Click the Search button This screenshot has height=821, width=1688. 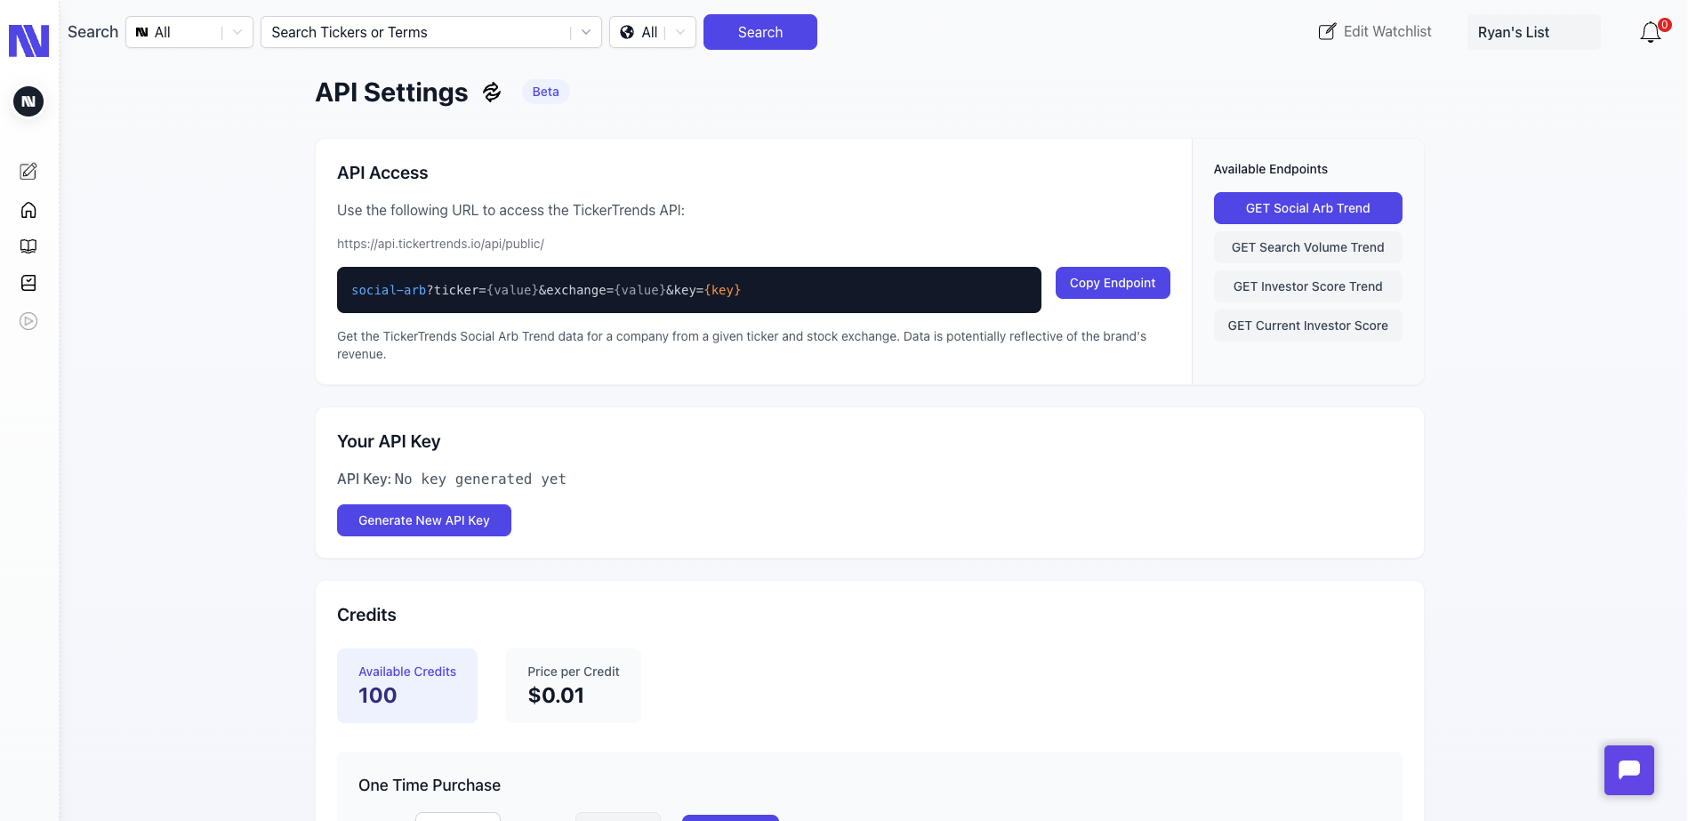click(x=760, y=32)
